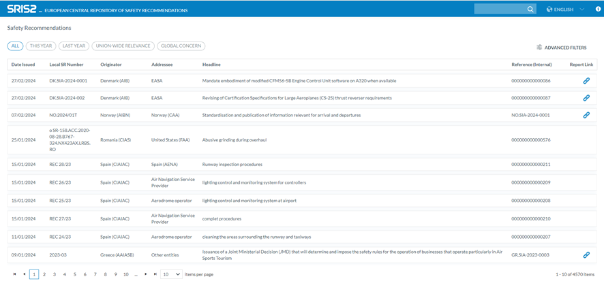Open report link for DK.SIA-2024-0001
Image resolution: width=604 pixels, height=281 pixels.
586,80
